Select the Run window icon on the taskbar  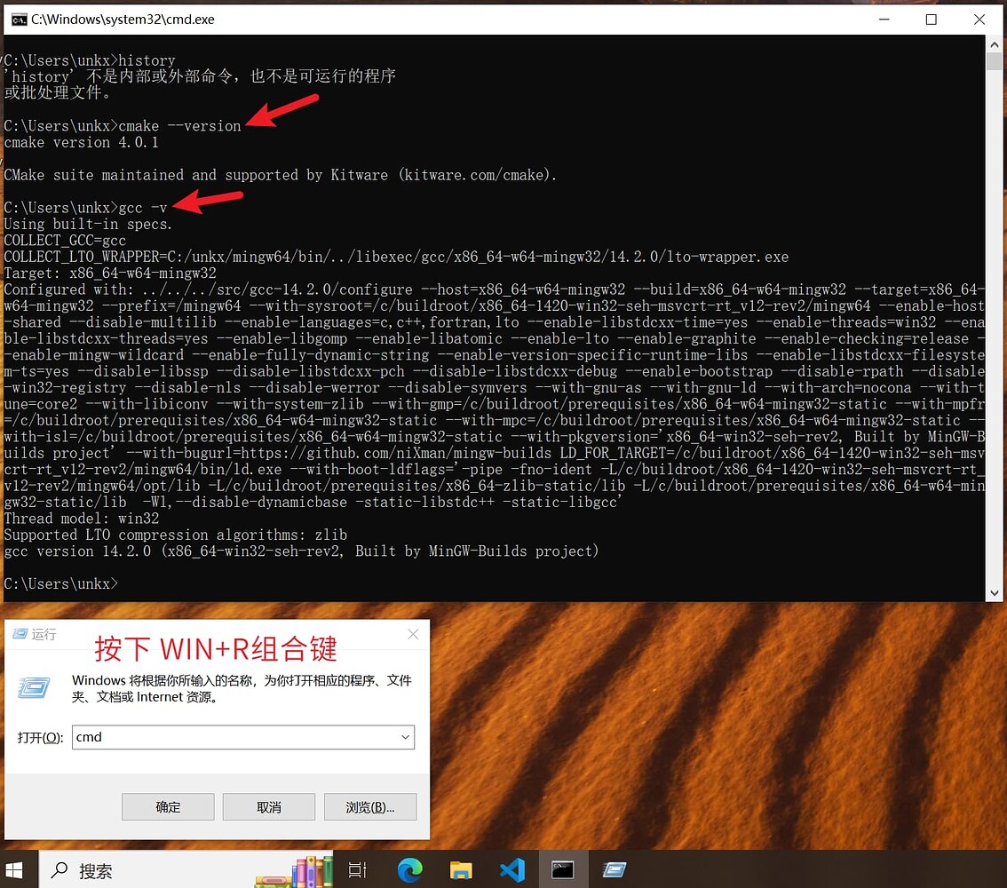[x=613, y=870]
